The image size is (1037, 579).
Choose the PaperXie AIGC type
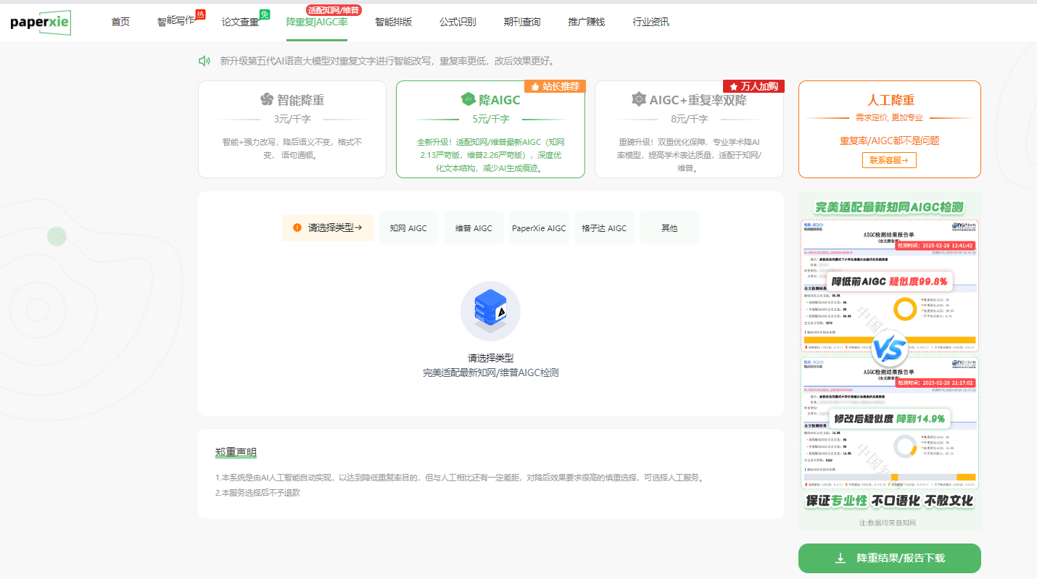(x=539, y=228)
